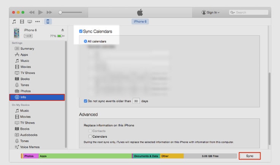Open the Music library icon in the toolbar

click(x=14, y=22)
